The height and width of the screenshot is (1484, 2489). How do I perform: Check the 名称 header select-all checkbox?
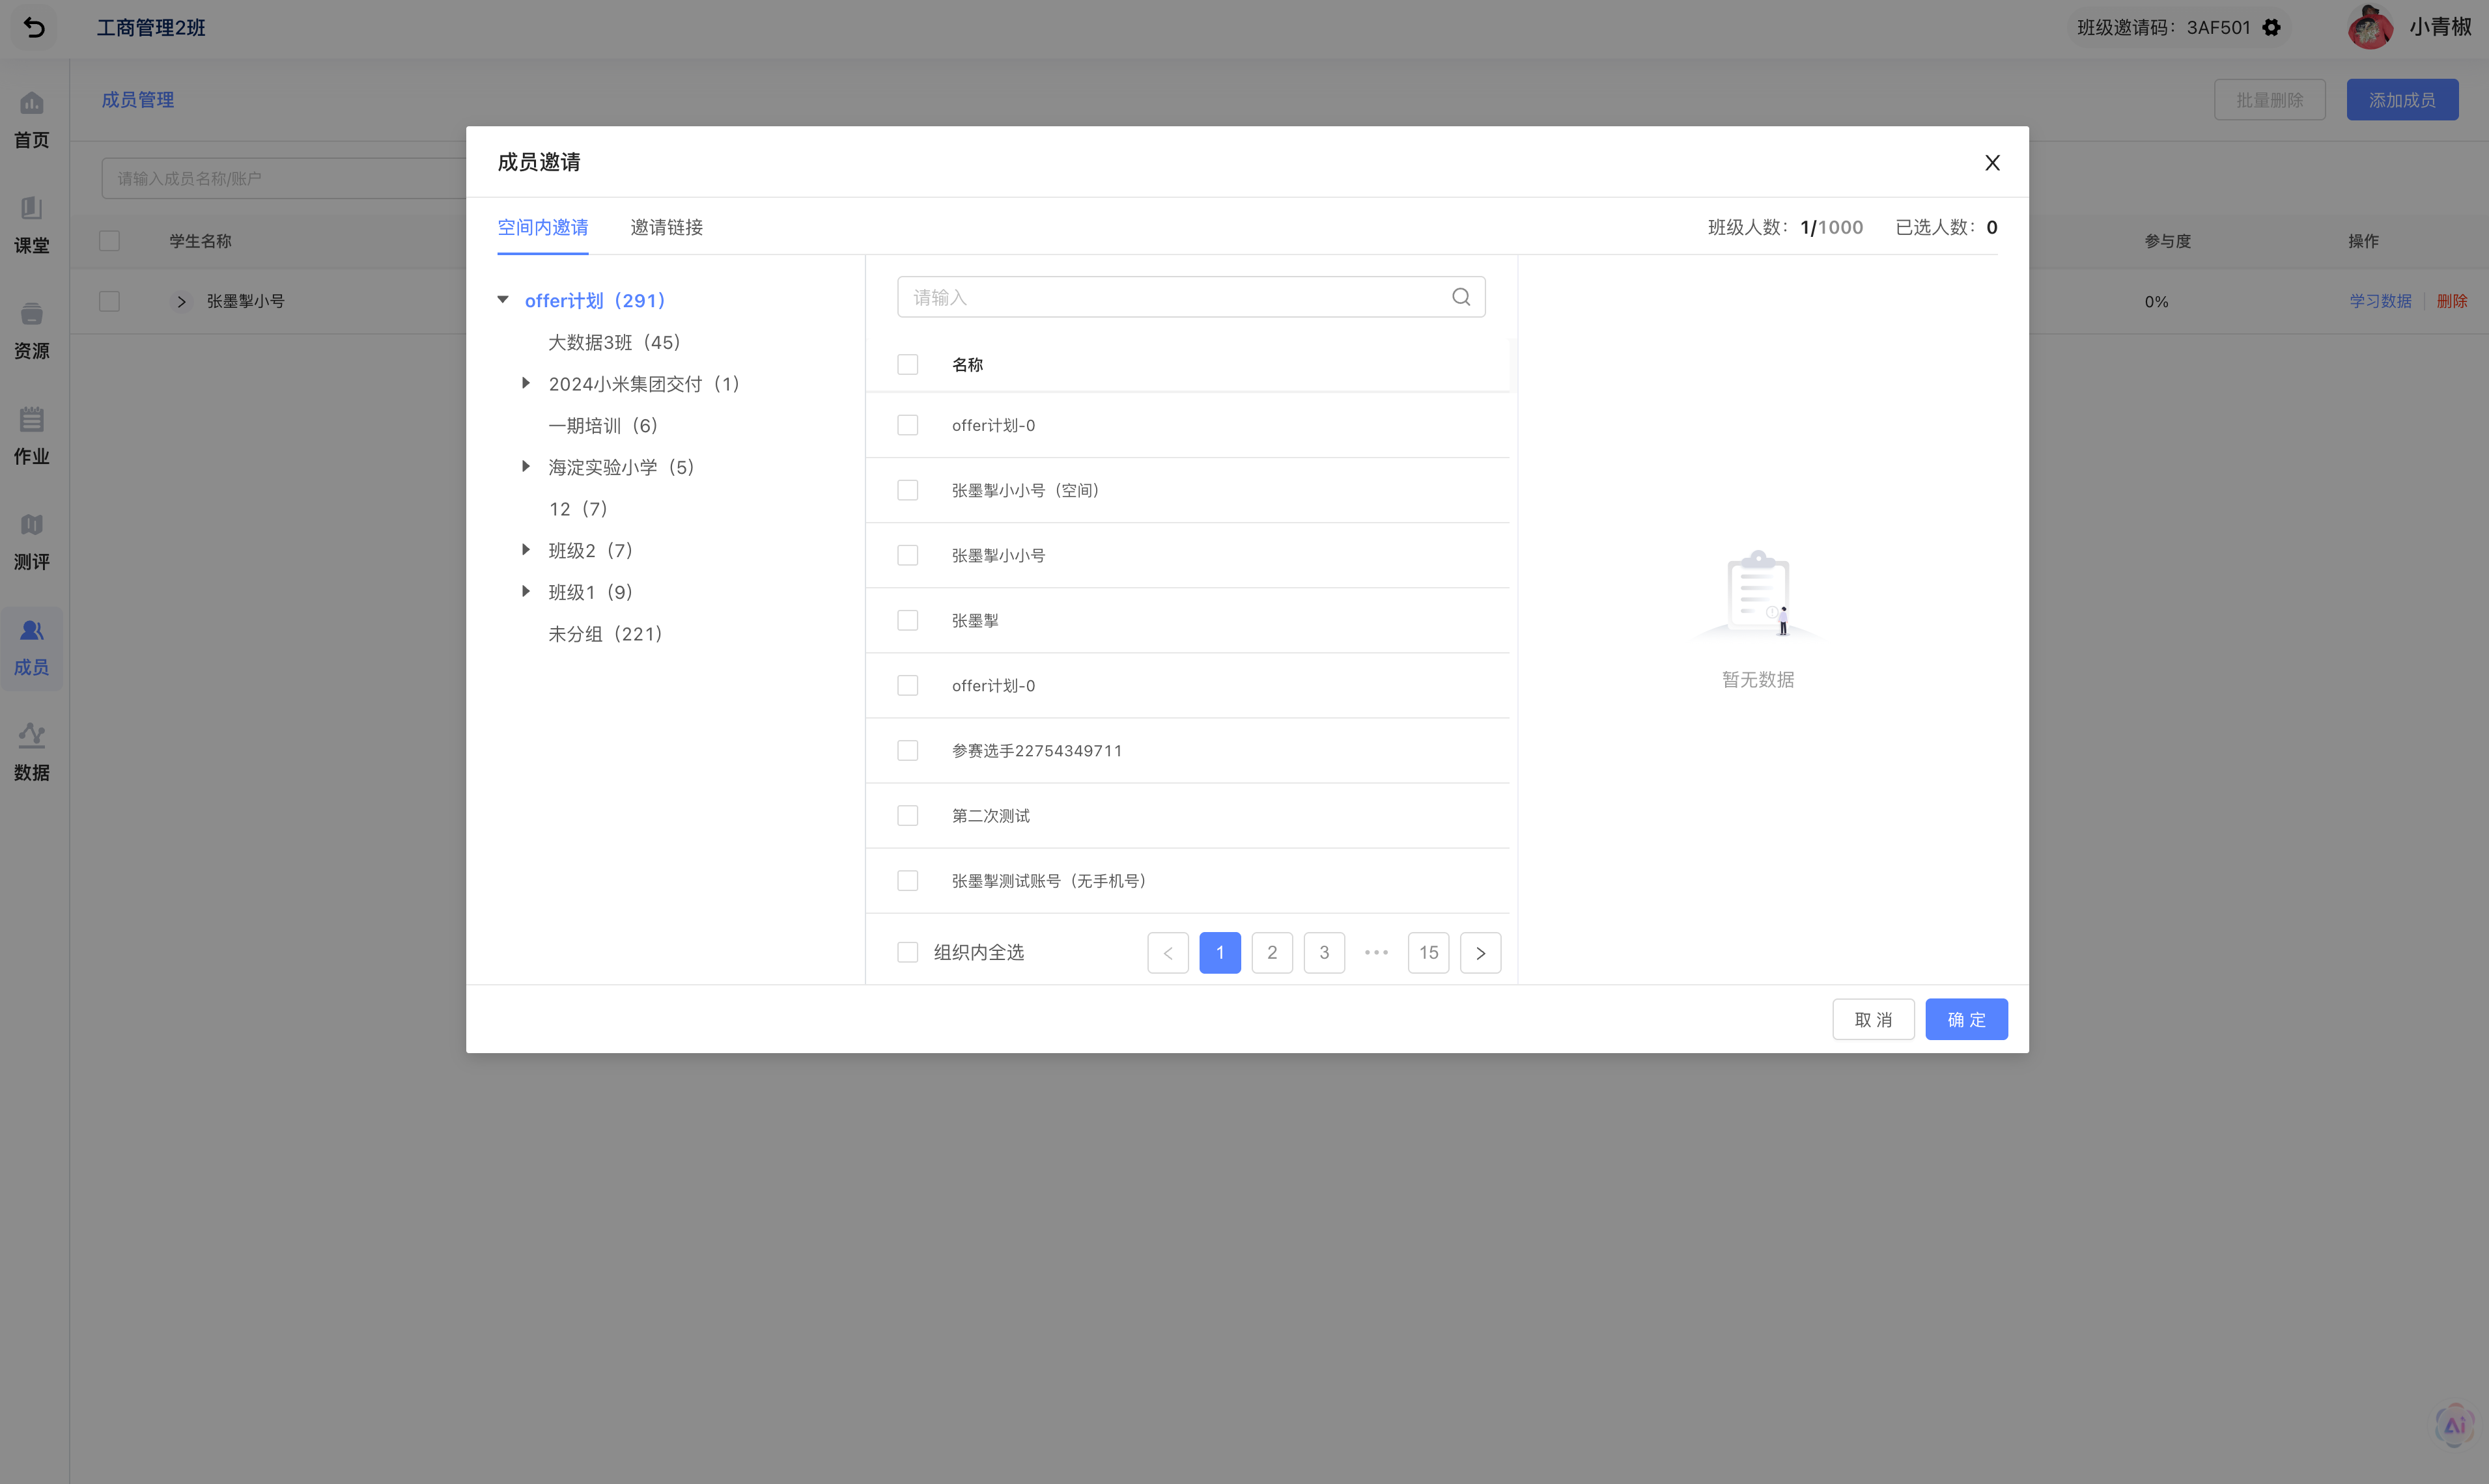(x=907, y=364)
